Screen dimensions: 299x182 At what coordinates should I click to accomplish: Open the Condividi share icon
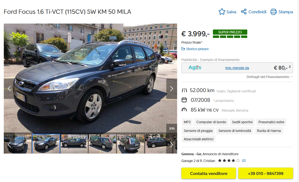(244, 12)
